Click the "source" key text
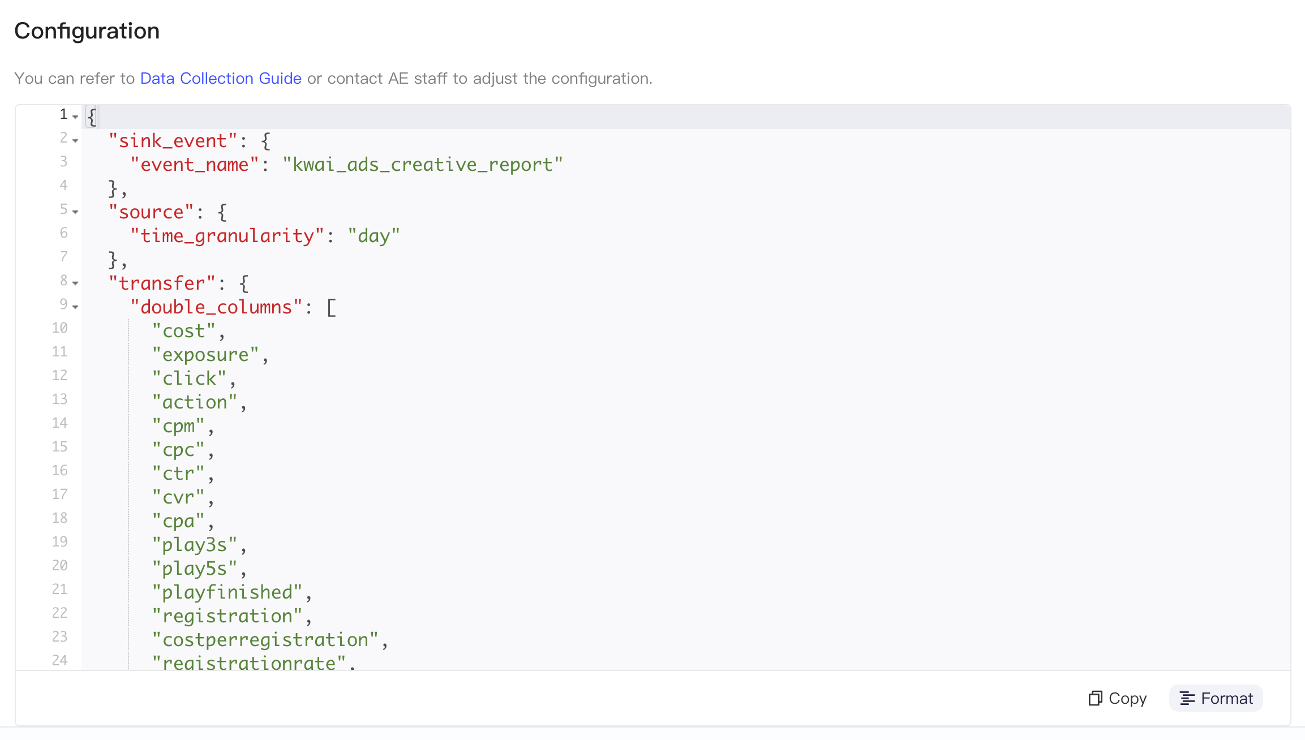Viewport: 1305px width, 740px height. coord(151,212)
